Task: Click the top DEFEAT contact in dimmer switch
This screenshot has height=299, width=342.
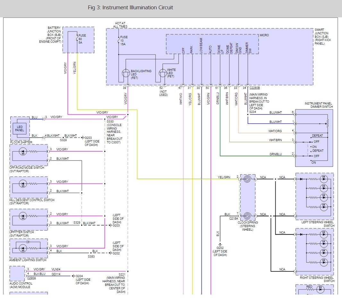Action: pos(317,136)
